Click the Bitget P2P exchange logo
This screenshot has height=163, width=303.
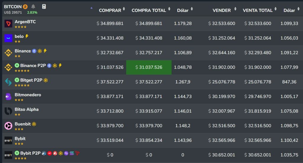8,82
